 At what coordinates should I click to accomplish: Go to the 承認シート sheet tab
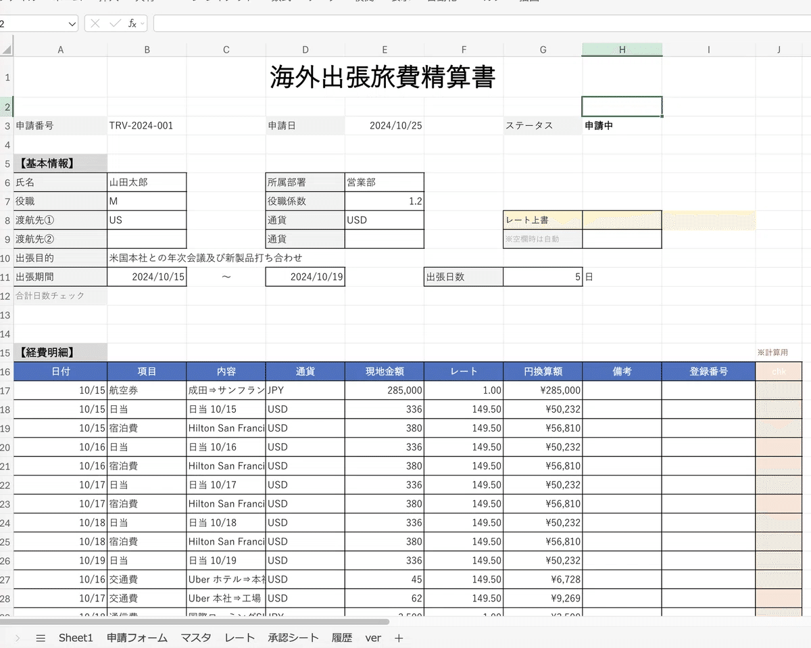(x=293, y=638)
